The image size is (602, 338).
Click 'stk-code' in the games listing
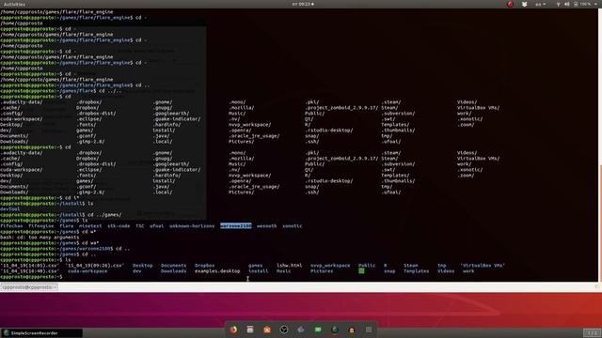pyautogui.click(x=119, y=226)
